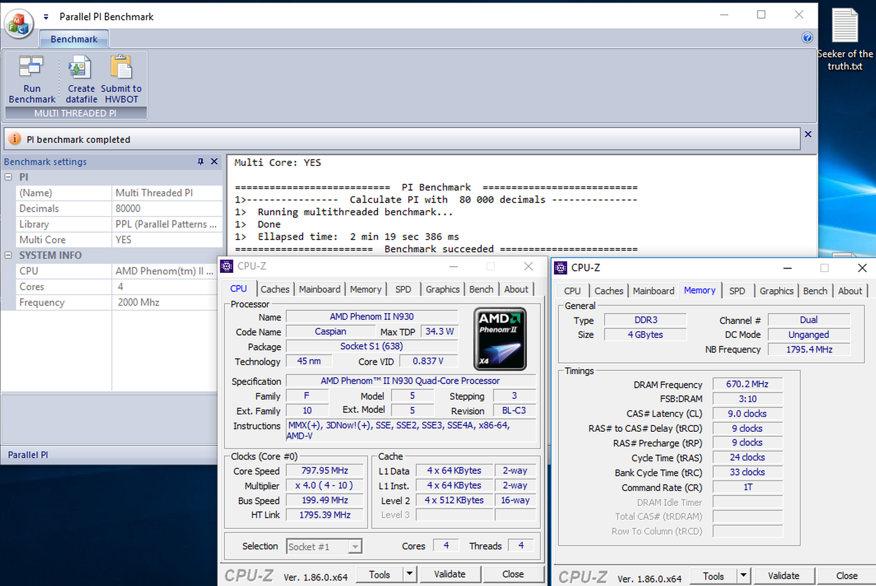876x586 pixels.
Task: Click the NB Frequency 1795.4 MHz value
Action: (809, 350)
